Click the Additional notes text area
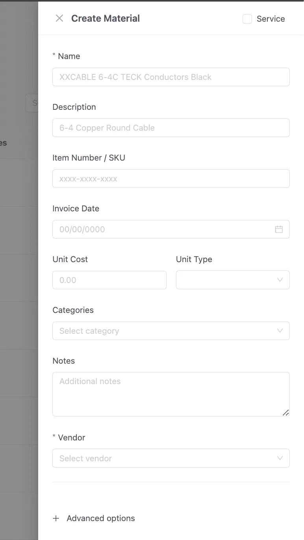Image resolution: width=304 pixels, height=540 pixels. click(x=171, y=394)
